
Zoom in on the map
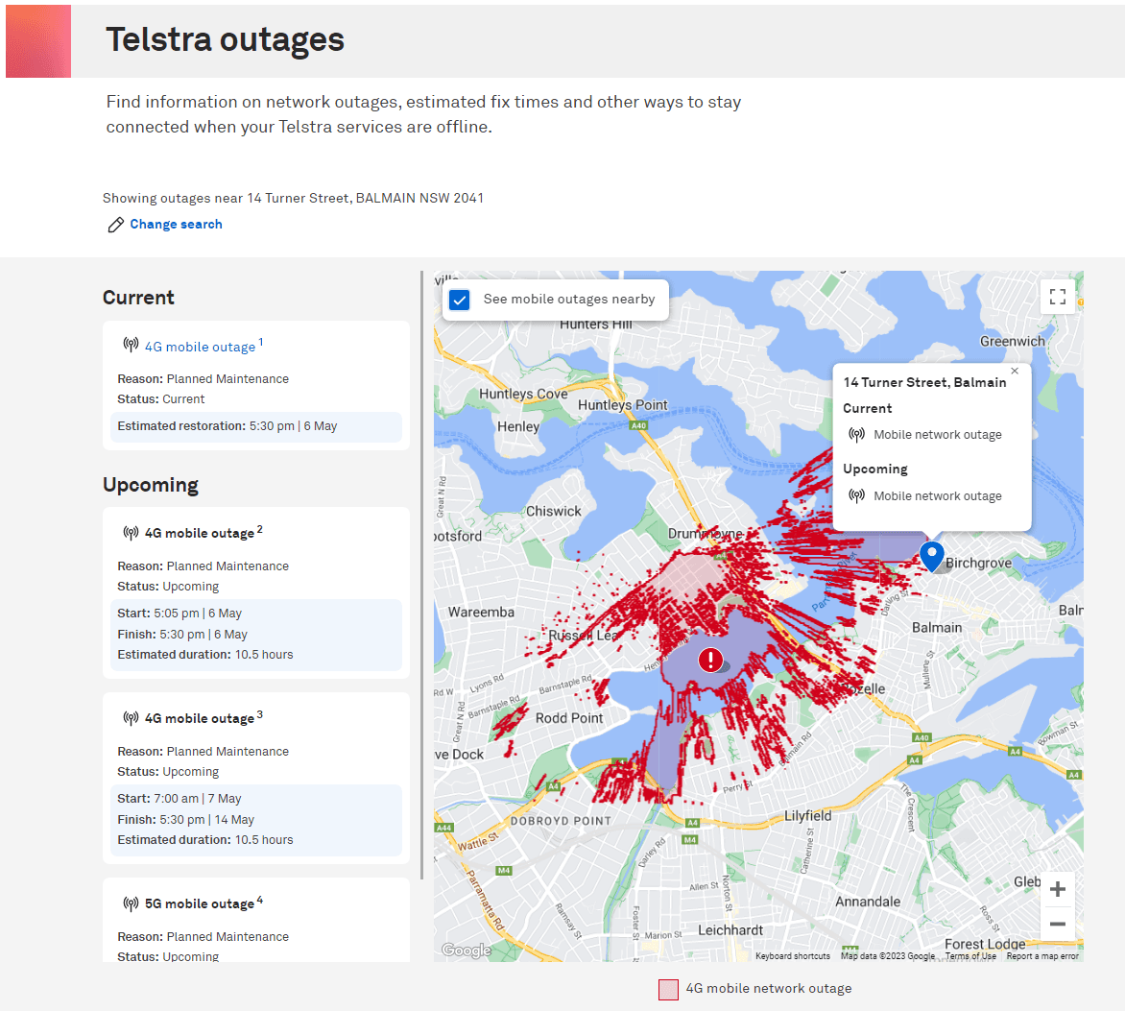click(x=1057, y=889)
